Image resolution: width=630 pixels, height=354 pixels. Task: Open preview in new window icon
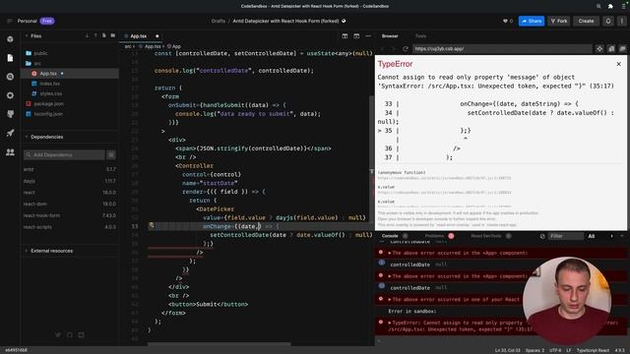[622, 48]
